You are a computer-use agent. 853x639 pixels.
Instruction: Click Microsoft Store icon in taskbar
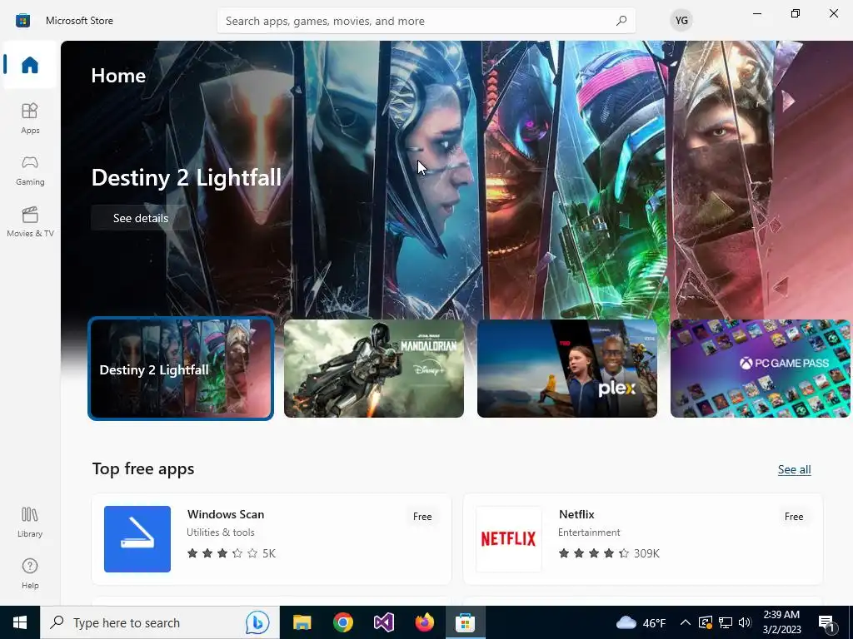click(x=465, y=622)
